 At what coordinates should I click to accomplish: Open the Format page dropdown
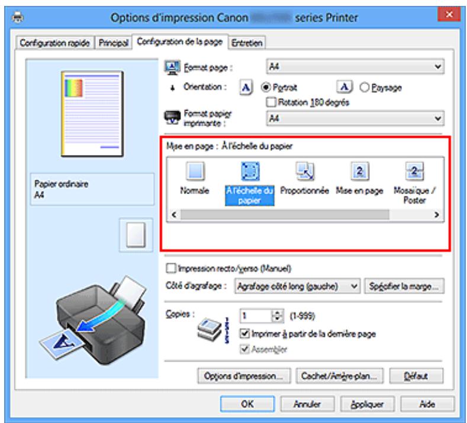point(355,66)
